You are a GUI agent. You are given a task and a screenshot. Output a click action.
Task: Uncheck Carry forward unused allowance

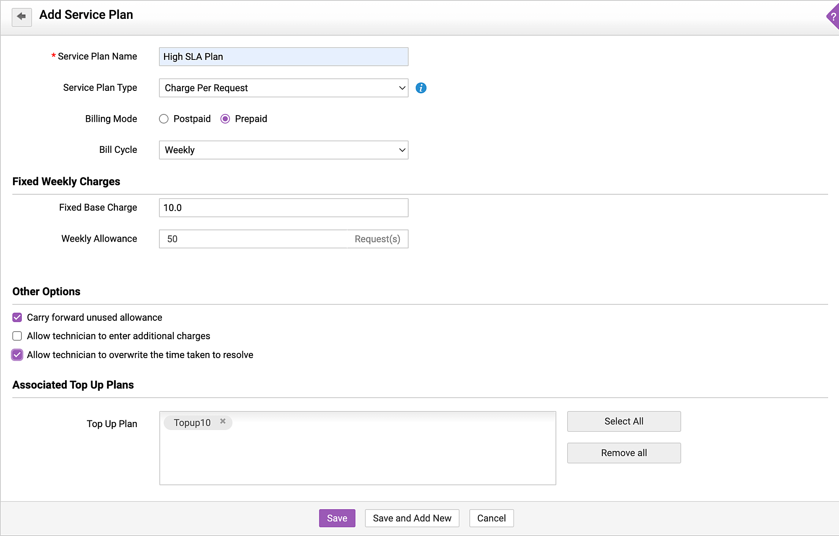[17, 317]
